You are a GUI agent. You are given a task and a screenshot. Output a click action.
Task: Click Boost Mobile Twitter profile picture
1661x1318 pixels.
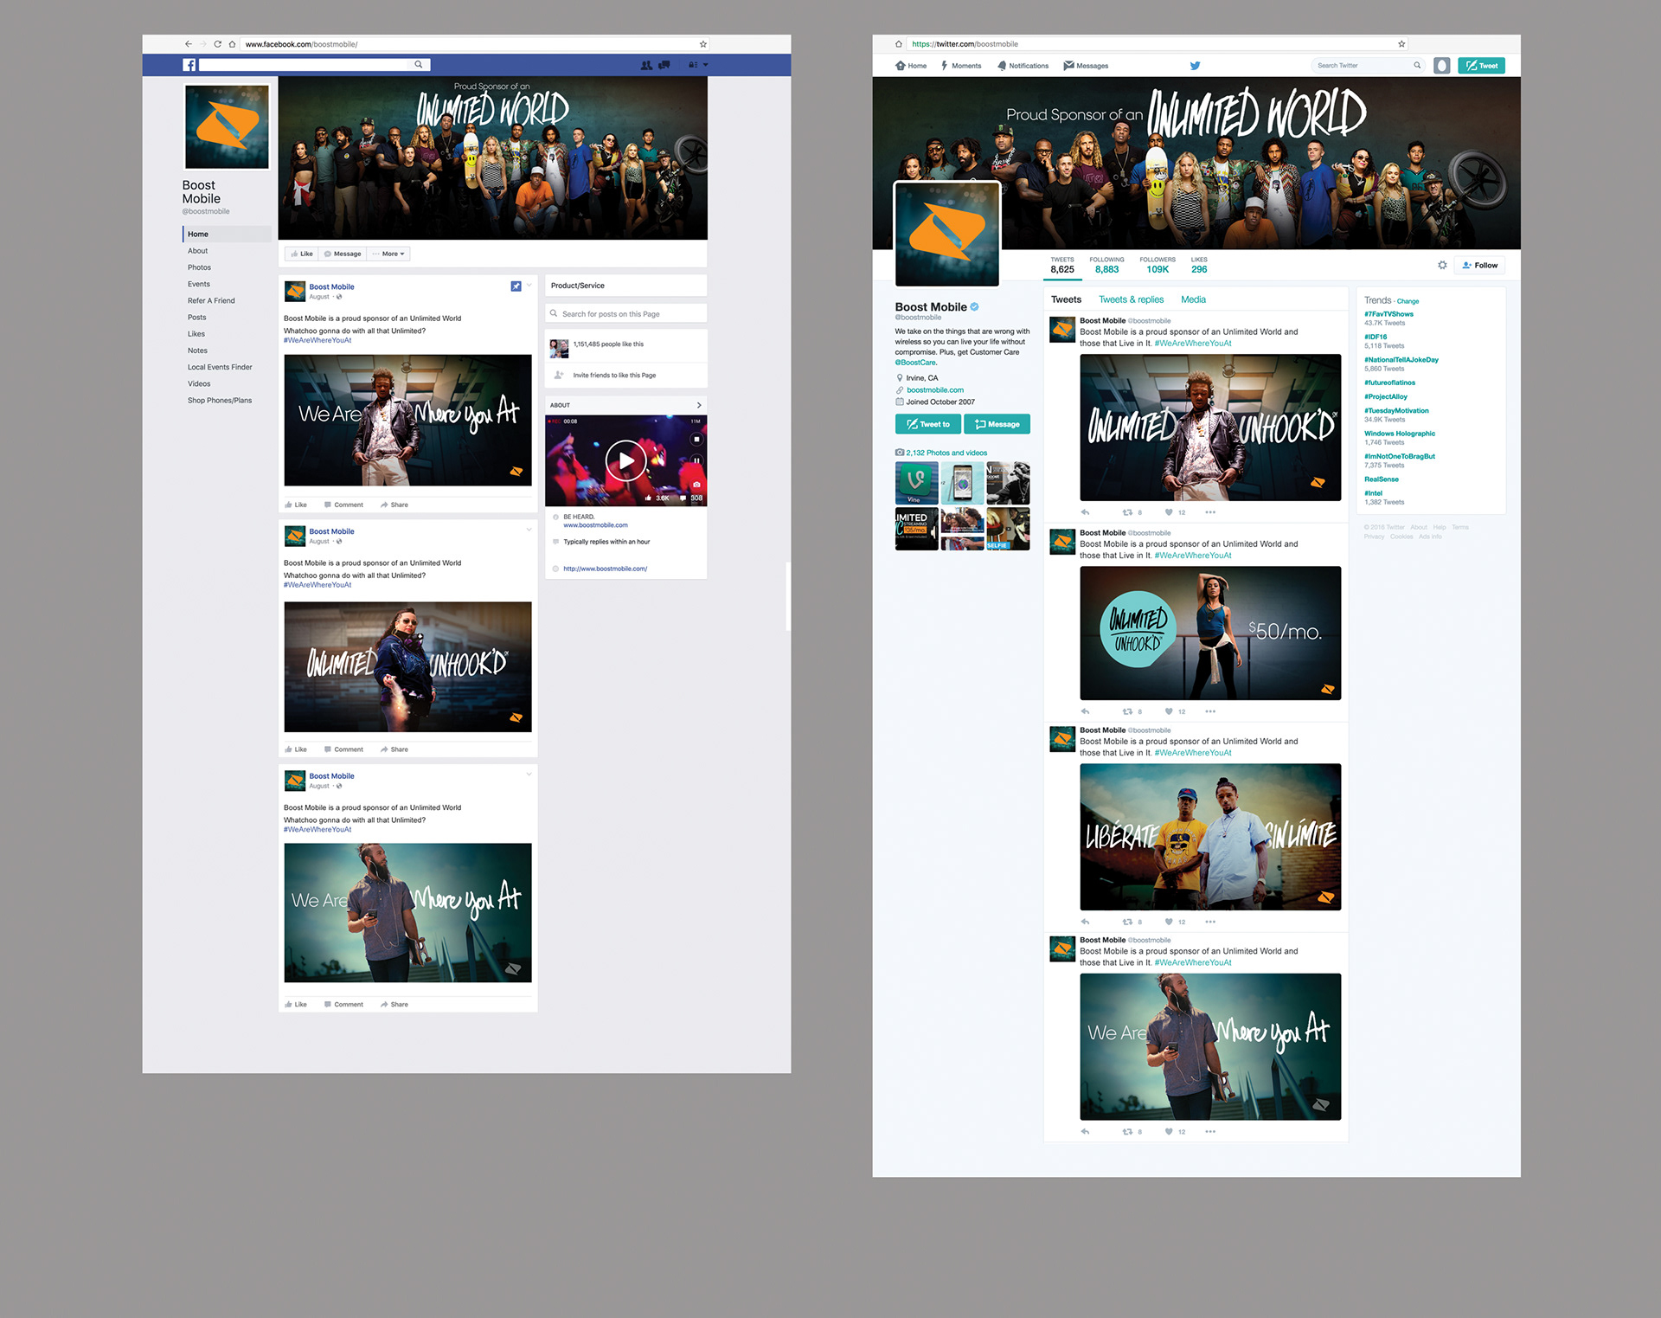(947, 234)
